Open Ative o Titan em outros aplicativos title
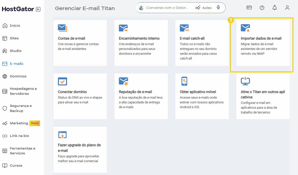Viewport: 298px width, 175px height. pyautogui.click(x=263, y=94)
